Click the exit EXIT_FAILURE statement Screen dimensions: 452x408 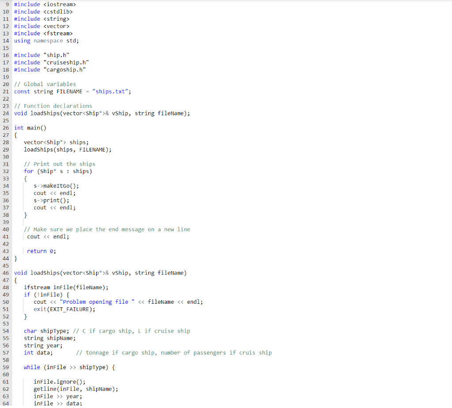(x=60, y=309)
